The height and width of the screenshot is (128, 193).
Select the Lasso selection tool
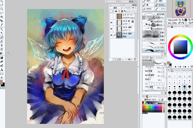(x=2, y=13)
